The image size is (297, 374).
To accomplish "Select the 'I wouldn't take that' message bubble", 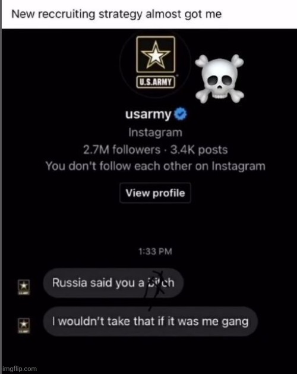I will (x=150, y=321).
